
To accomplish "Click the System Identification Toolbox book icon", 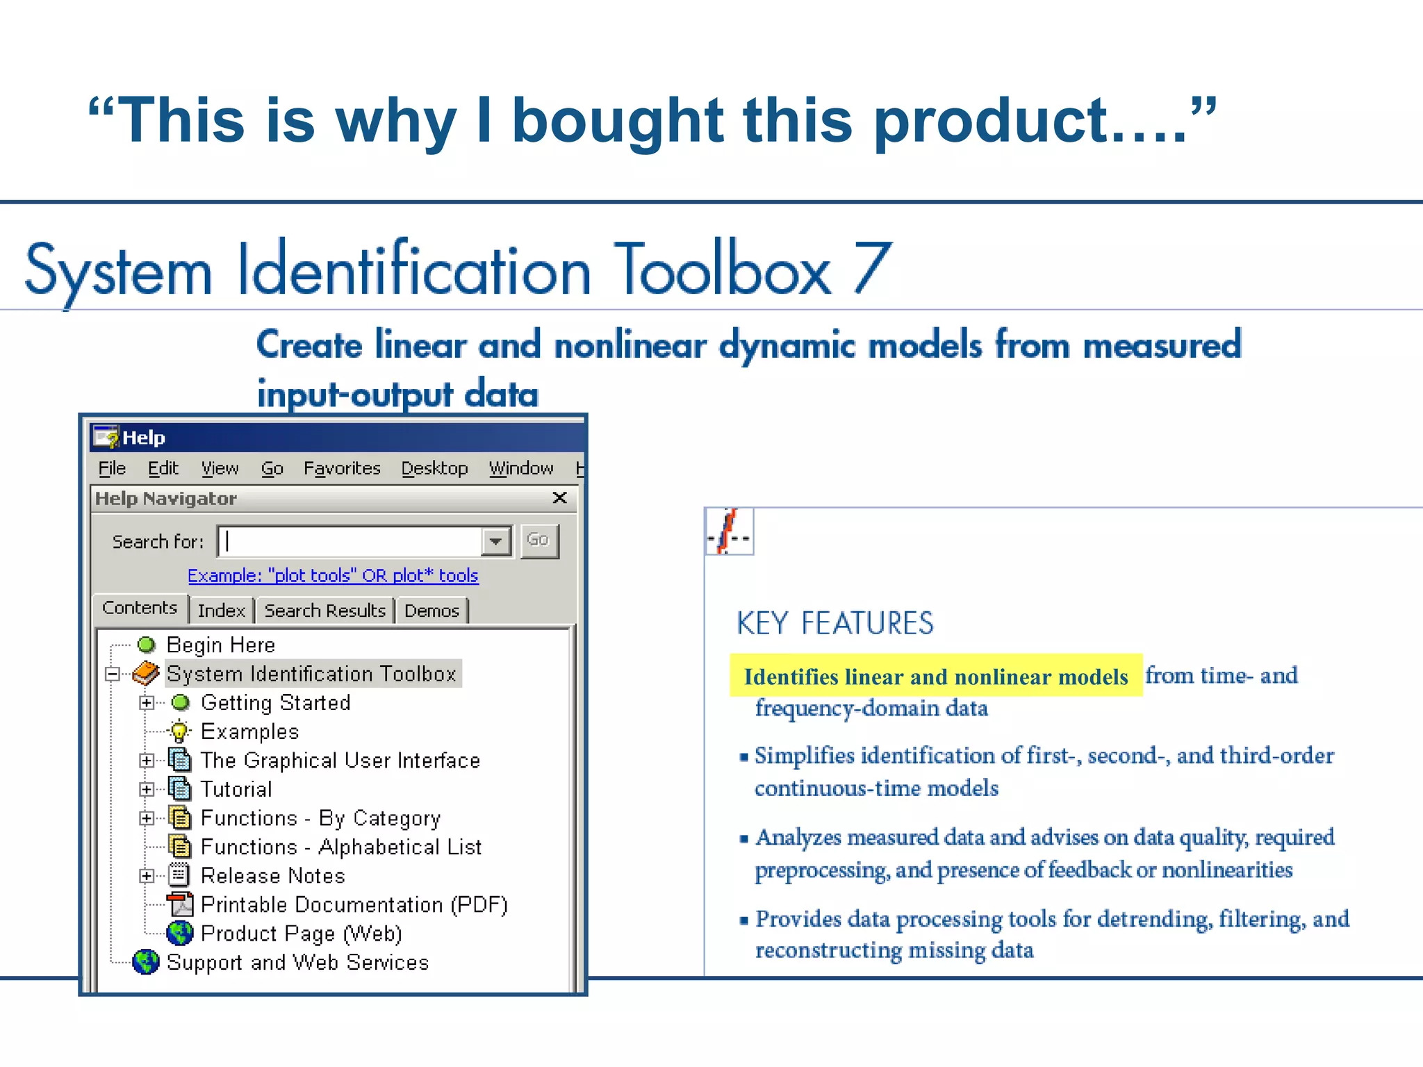I will click(146, 673).
